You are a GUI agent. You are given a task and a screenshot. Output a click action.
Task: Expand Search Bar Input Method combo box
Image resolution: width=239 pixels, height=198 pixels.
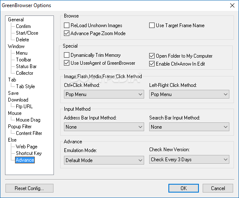189,127
